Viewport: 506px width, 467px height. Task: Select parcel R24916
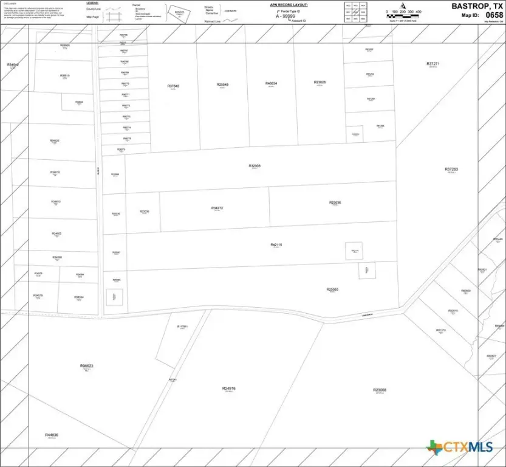click(x=228, y=389)
